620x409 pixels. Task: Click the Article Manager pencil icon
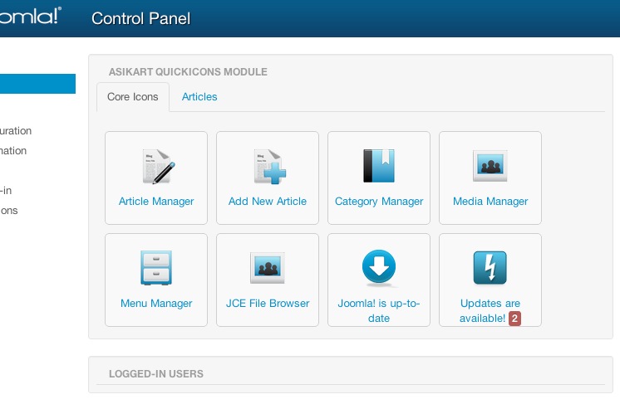156,166
